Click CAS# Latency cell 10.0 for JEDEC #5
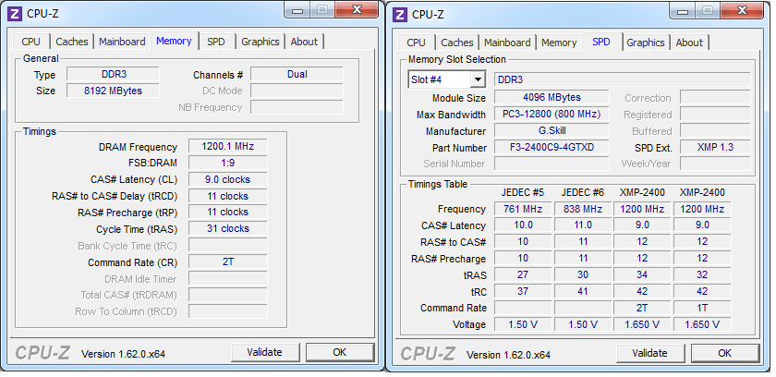The height and width of the screenshot is (377, 776). coord(523,225)
